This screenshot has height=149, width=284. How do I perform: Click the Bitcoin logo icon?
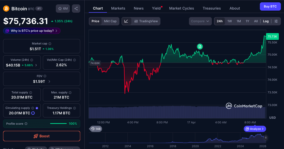tap(6, 9)
